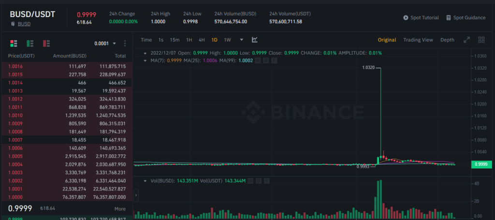This screenshot has height=220, width=495.
Task: Click the 1.0320 high price marker
Action: point(369,68)
